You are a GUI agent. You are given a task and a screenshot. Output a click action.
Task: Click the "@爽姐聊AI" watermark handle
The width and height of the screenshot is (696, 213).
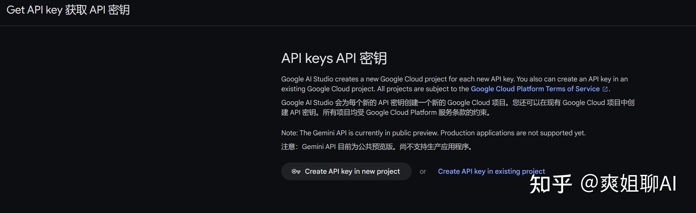(x=628, y=184)
